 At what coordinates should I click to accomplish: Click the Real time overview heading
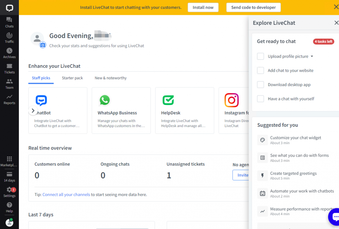point(50,148)
